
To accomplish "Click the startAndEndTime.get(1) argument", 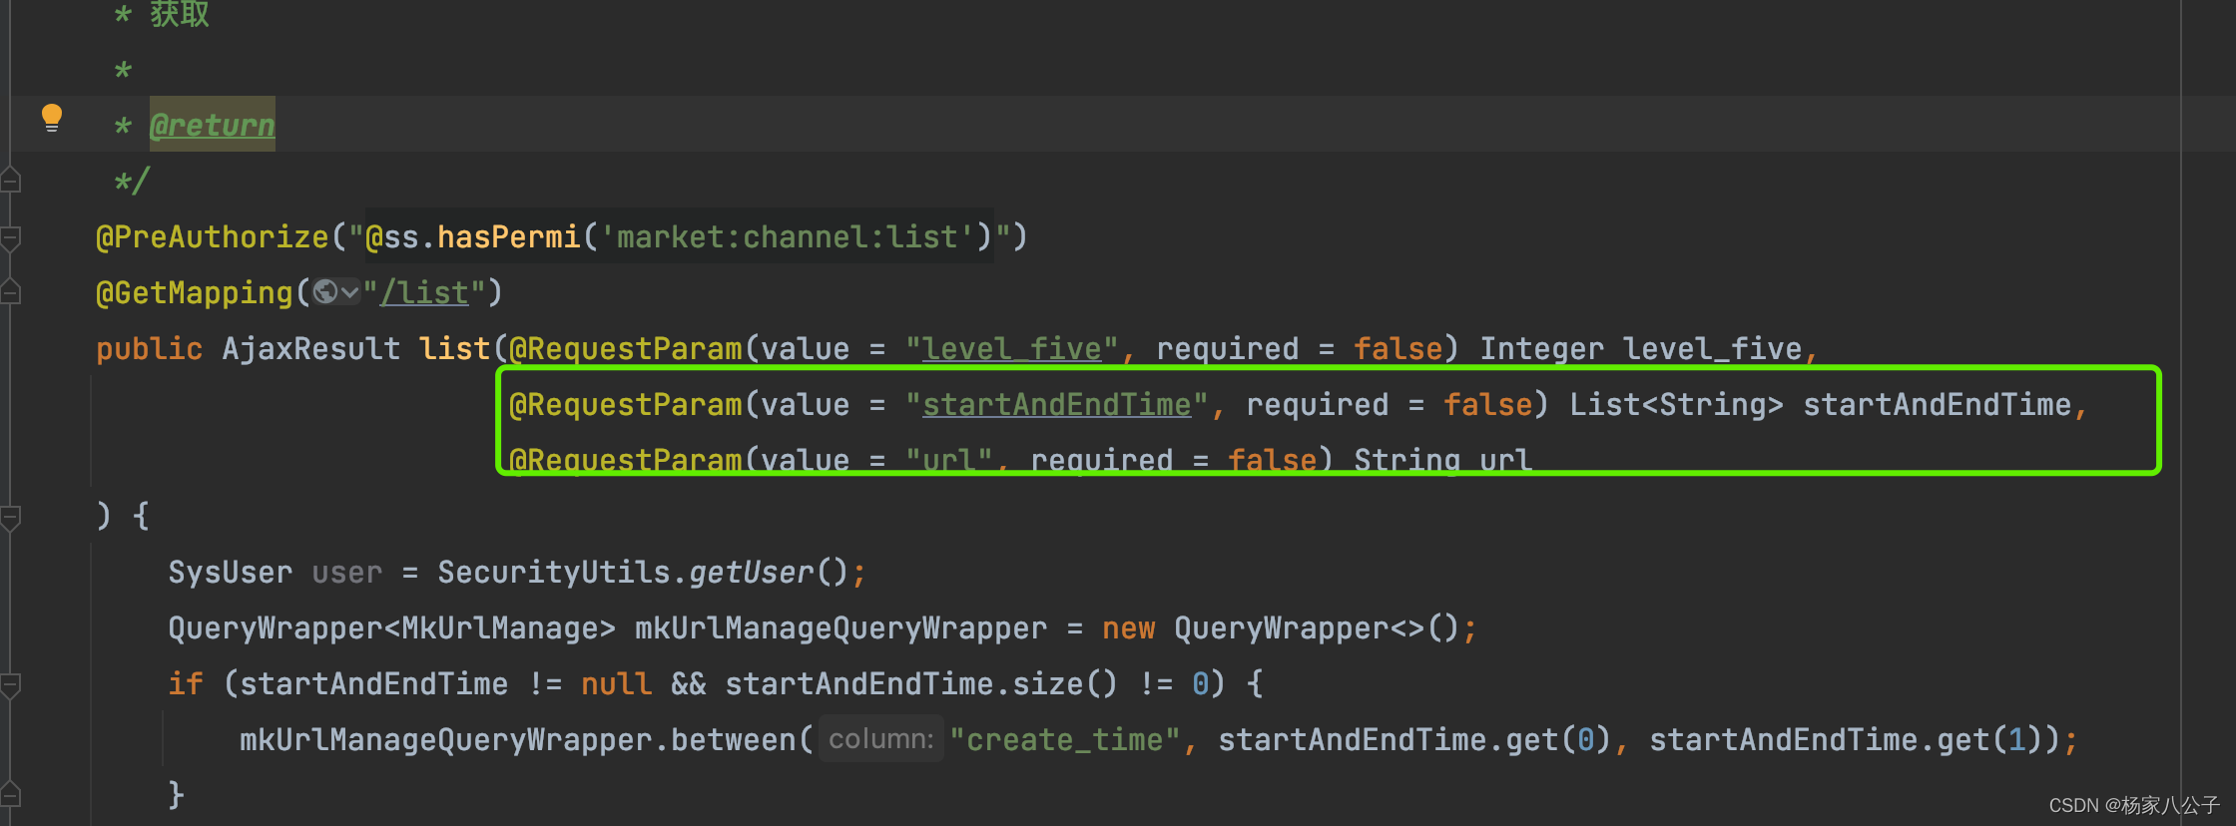I will [x=1846, y=739].
